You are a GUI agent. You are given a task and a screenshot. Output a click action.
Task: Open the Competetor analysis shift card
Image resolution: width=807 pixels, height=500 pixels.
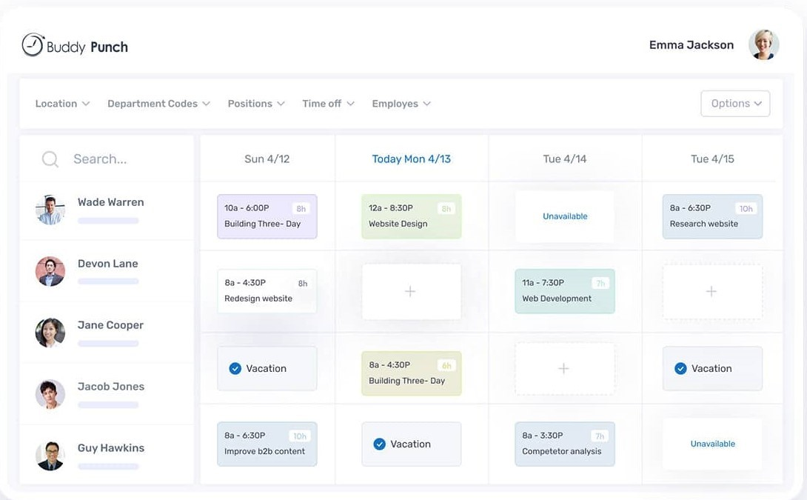coord(565,444)
